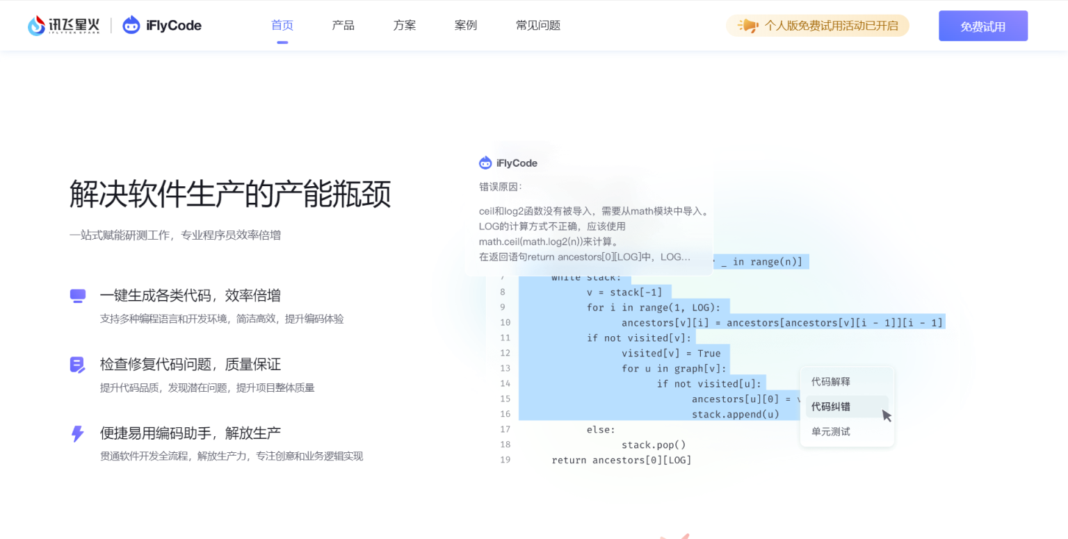Click the purple monitor icon for code generation

click(77, 296)
